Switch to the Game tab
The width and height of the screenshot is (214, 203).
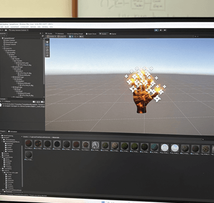tap(113, 34)
